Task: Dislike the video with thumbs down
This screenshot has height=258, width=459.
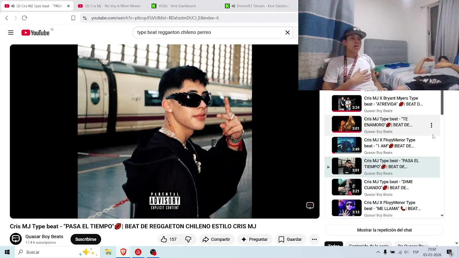Action: pos(188,239)
